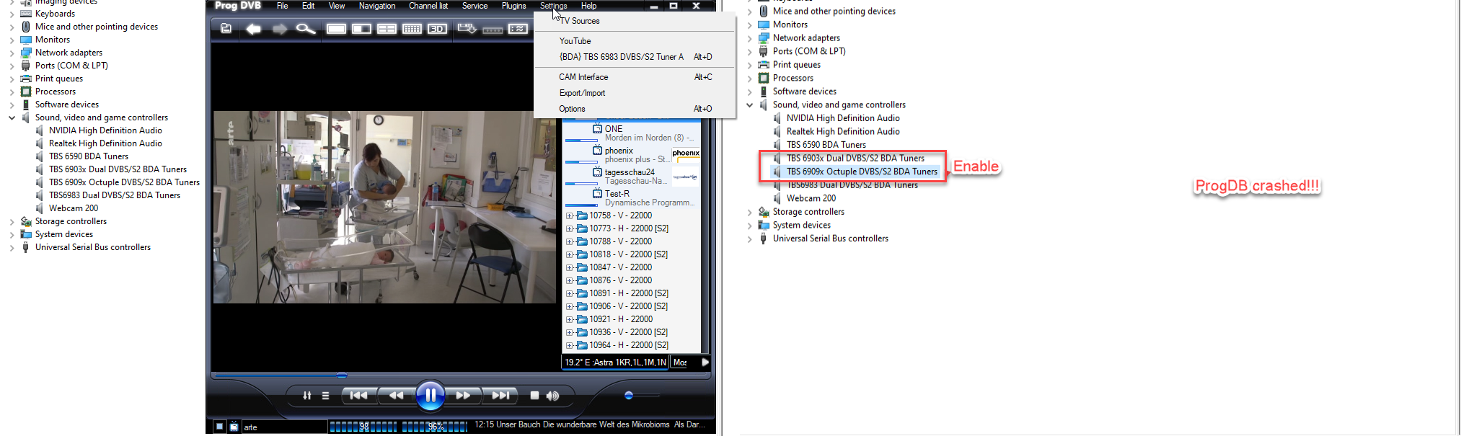
Task: Click the 19.2° E Astra satellite tab
Action: click(x=615, y=362)
